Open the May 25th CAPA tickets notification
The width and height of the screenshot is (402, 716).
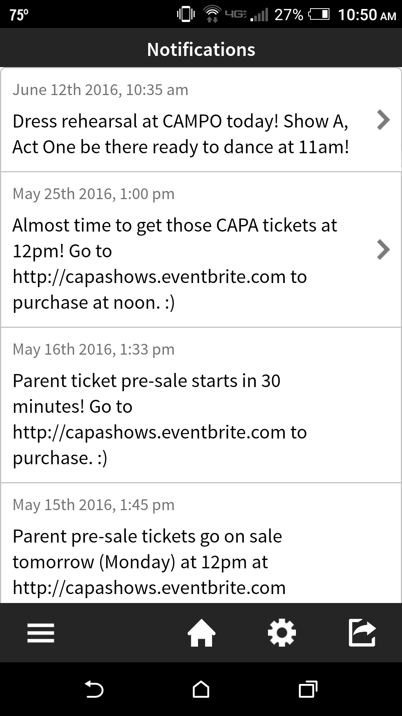[201, 249]
